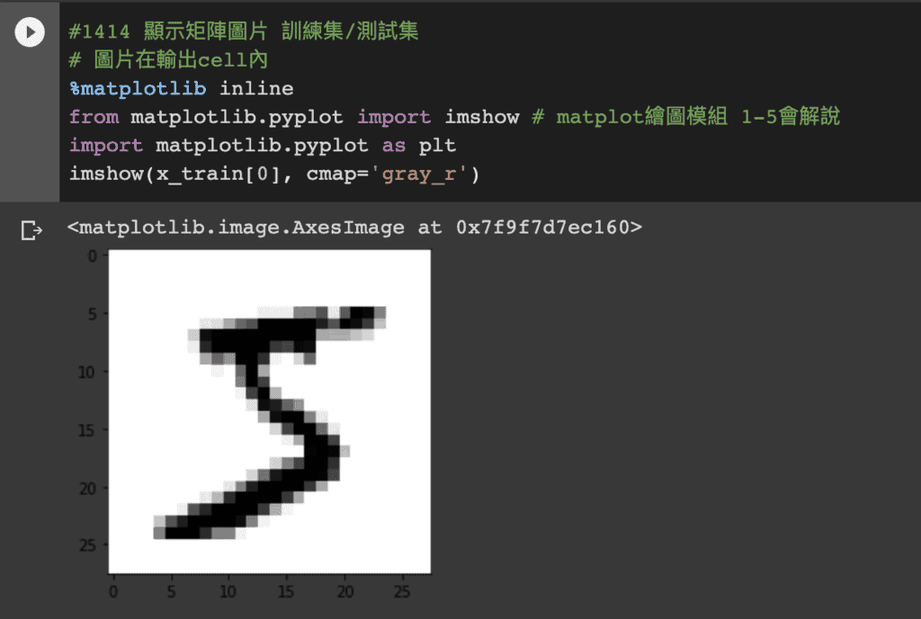The width and height of the screenshot is (921, 619).
Task: Click the '%matplotlib' magic command
Action: coord(138,89)
